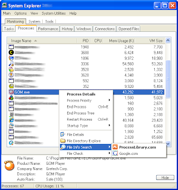Select the Processes tab
Viewport: 178px width, 190px height.
pyautogui.click(x=26, y=28)
